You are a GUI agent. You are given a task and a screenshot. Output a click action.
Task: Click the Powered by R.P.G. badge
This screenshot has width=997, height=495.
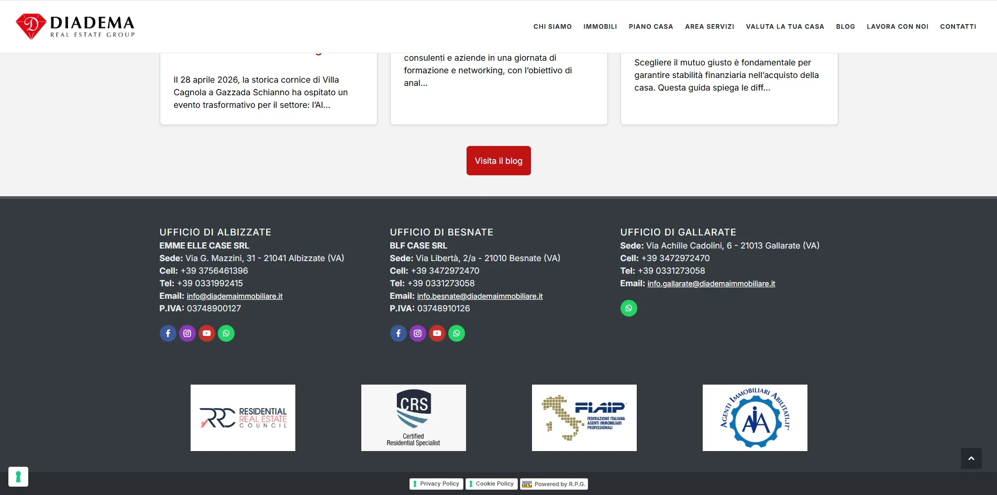554,484
